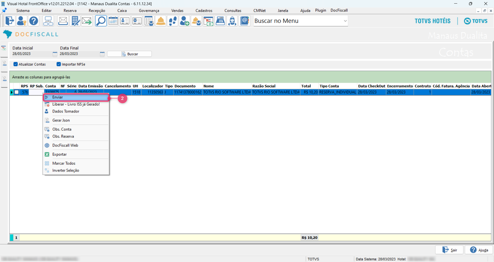Screen dimensions: 494x262
Task: Open the Data Final calendar picker
Action: (x=102, y=54)
